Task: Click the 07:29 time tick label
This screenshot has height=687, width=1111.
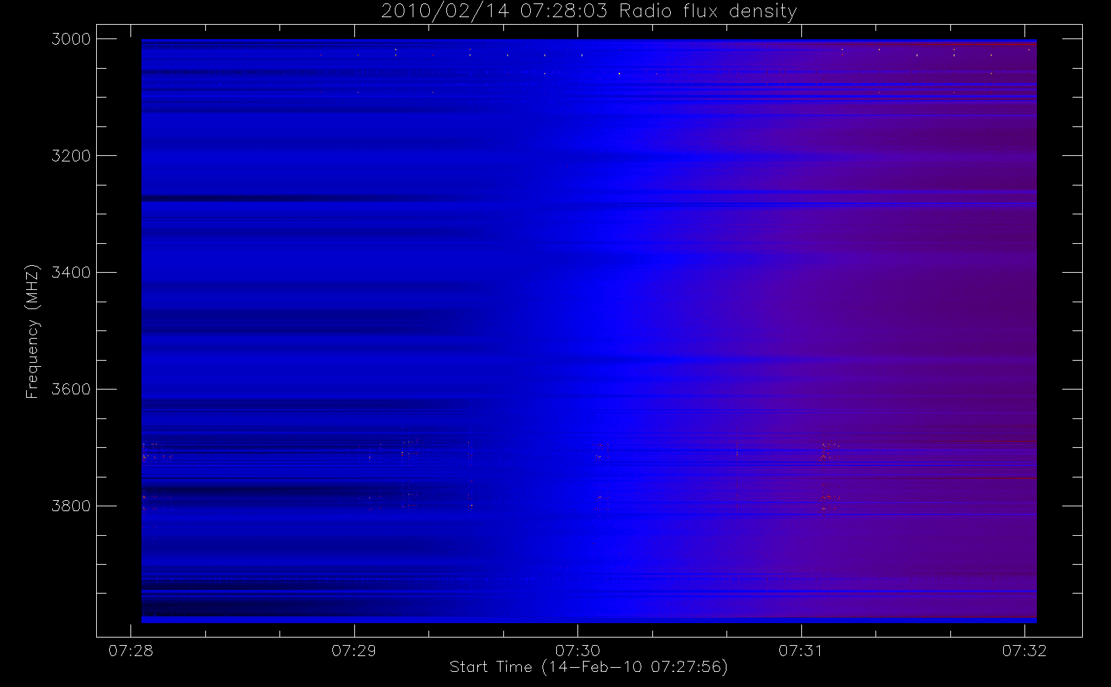Action: point(354,651)
